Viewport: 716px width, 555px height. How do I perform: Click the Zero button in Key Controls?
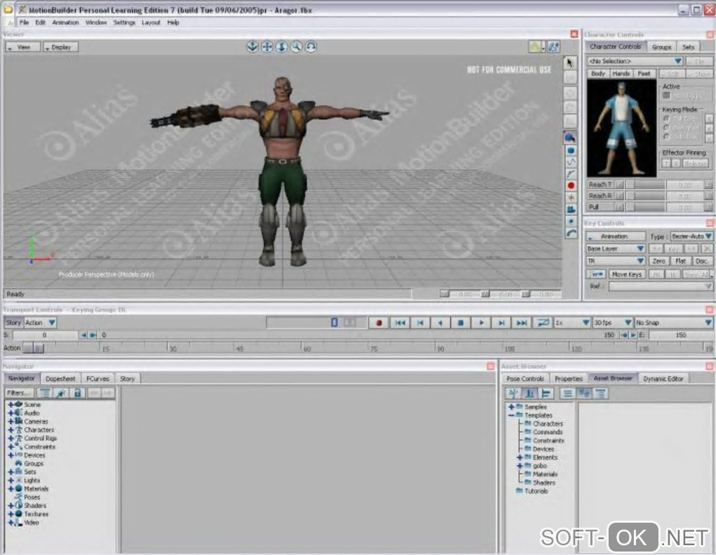(x=658, y=261)
